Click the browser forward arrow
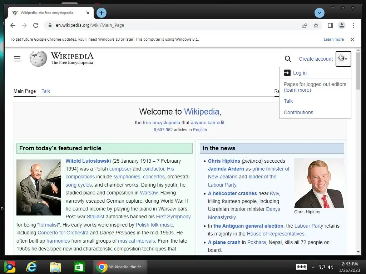 (x=24, y=25)
